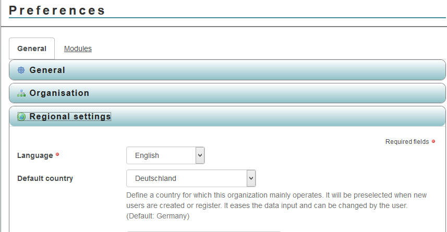Image resolution: width=447 pixels, height=232 pixels.
Task: Click the Default country label
Action: tap(45, 178)
